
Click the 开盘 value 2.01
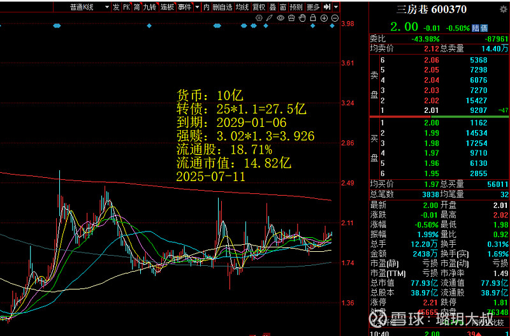(500, 205)
